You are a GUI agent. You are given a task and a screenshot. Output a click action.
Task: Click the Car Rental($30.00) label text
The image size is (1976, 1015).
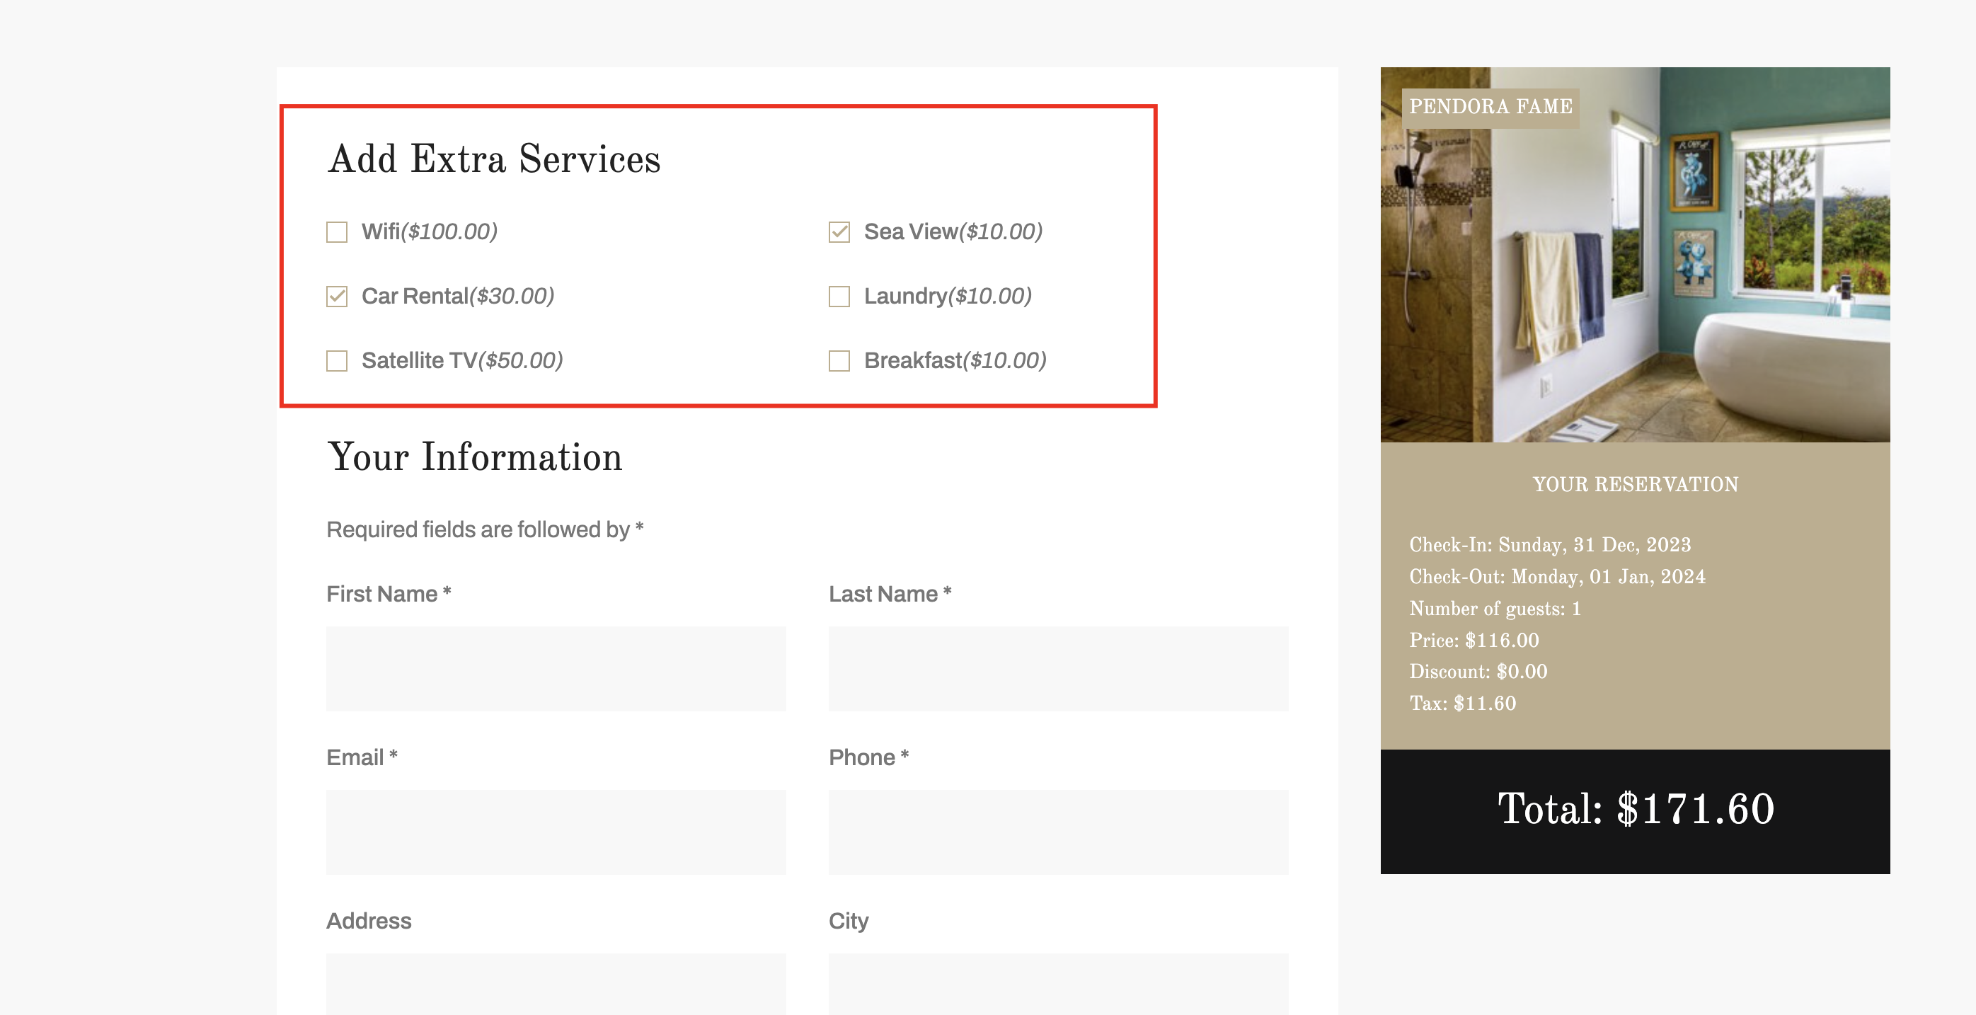tap(458, 296)
